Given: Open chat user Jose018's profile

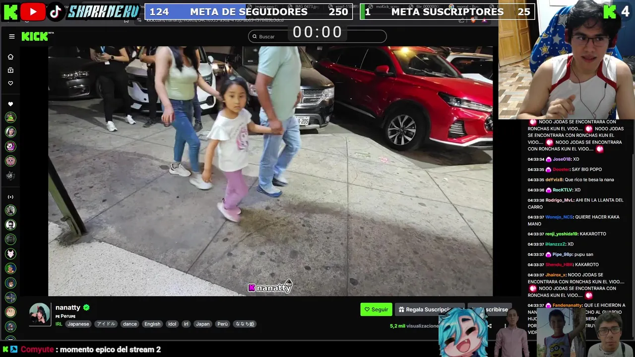Looking at the screenshot, I should tap(562, 159).
